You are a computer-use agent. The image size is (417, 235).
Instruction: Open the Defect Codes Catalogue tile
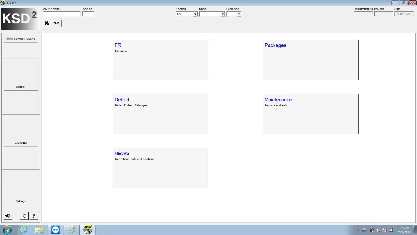[x=161, y=114]
